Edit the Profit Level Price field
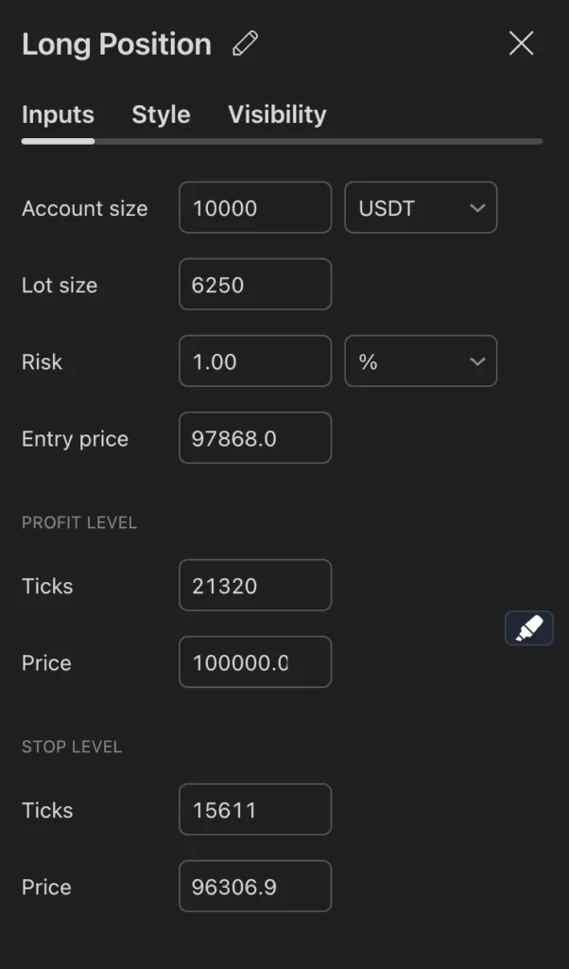Screen dimensions: 569x969 point(255,662)
